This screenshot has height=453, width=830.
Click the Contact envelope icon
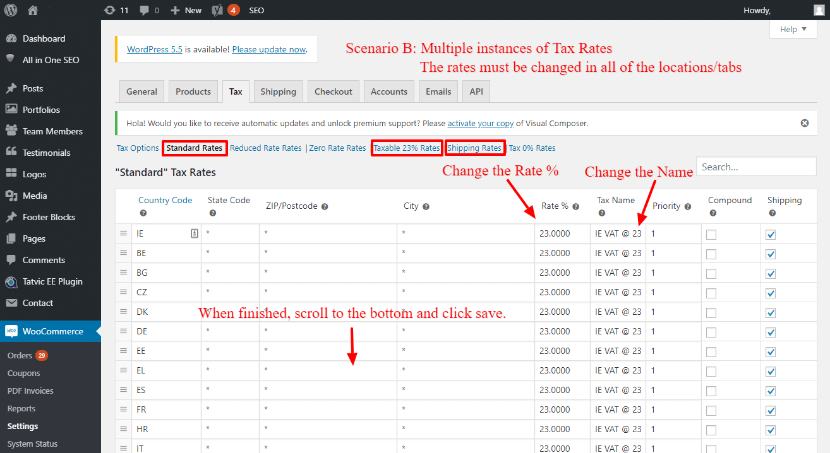click(x=11, y=303)
